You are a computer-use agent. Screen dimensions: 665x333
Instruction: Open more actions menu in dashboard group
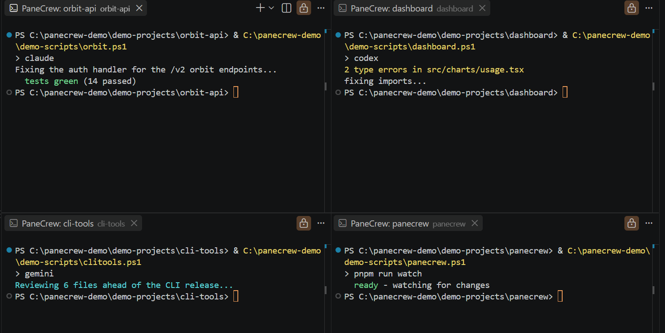click(649, 8)
